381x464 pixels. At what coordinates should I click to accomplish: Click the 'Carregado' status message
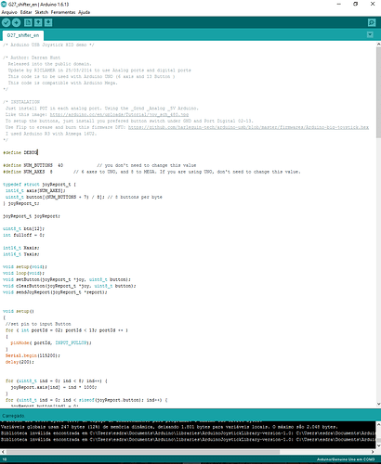(13, 416)
